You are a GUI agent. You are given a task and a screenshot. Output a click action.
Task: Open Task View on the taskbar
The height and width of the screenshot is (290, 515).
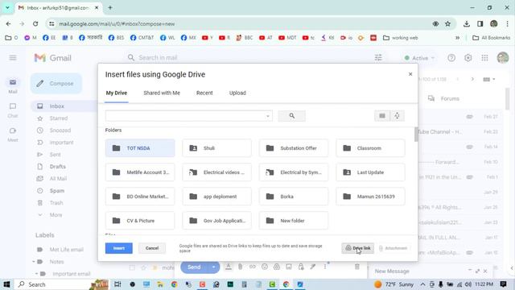tap(117, 284)
